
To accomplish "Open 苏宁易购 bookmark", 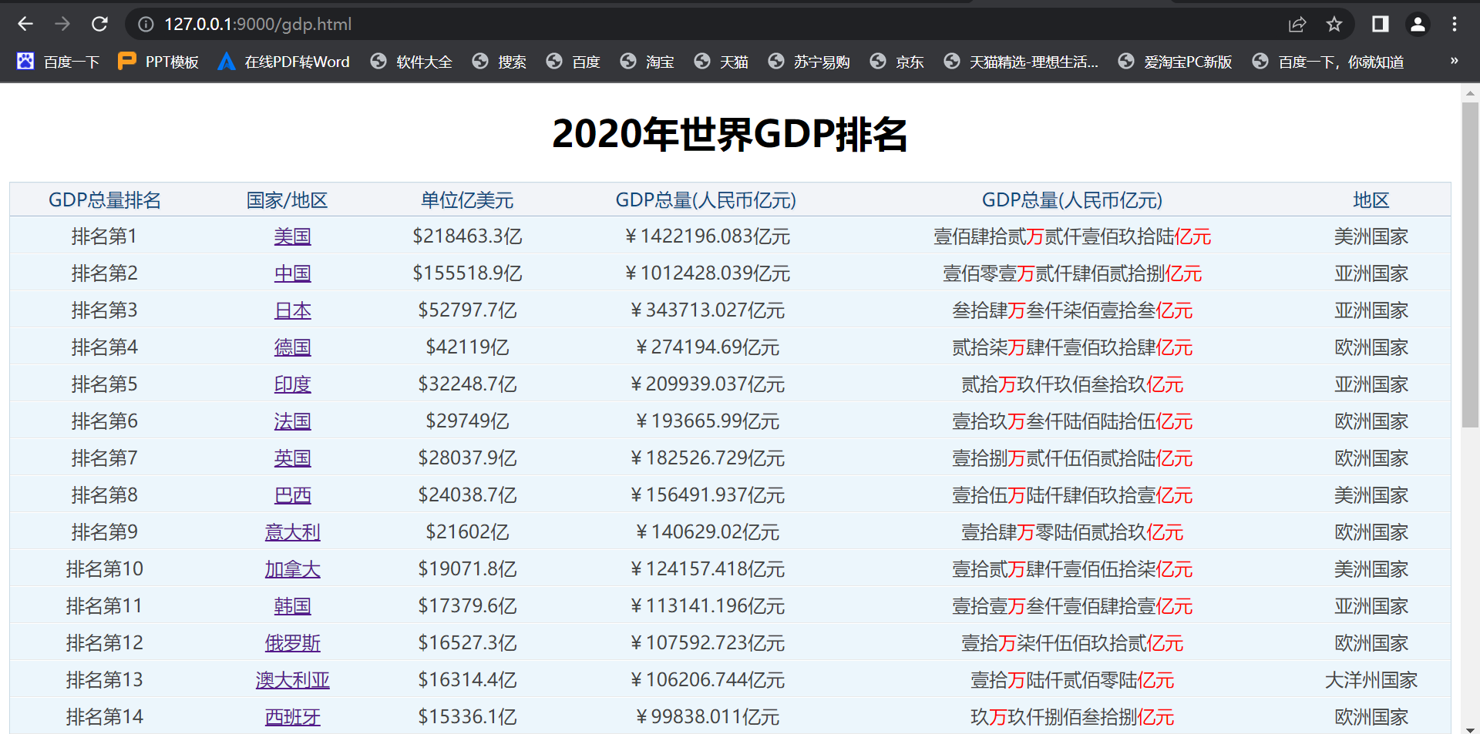I will coord(809,62).
